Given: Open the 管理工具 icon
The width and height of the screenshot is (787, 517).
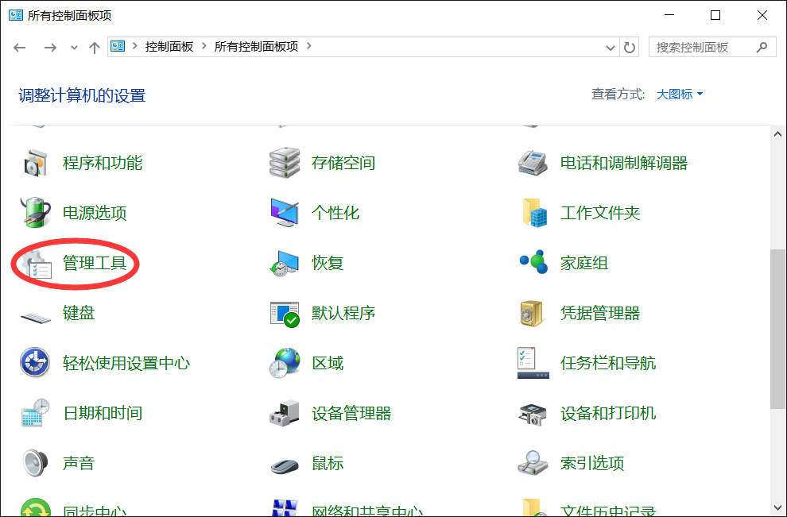Looking at the screenshot, I should (x=36, y=264).
